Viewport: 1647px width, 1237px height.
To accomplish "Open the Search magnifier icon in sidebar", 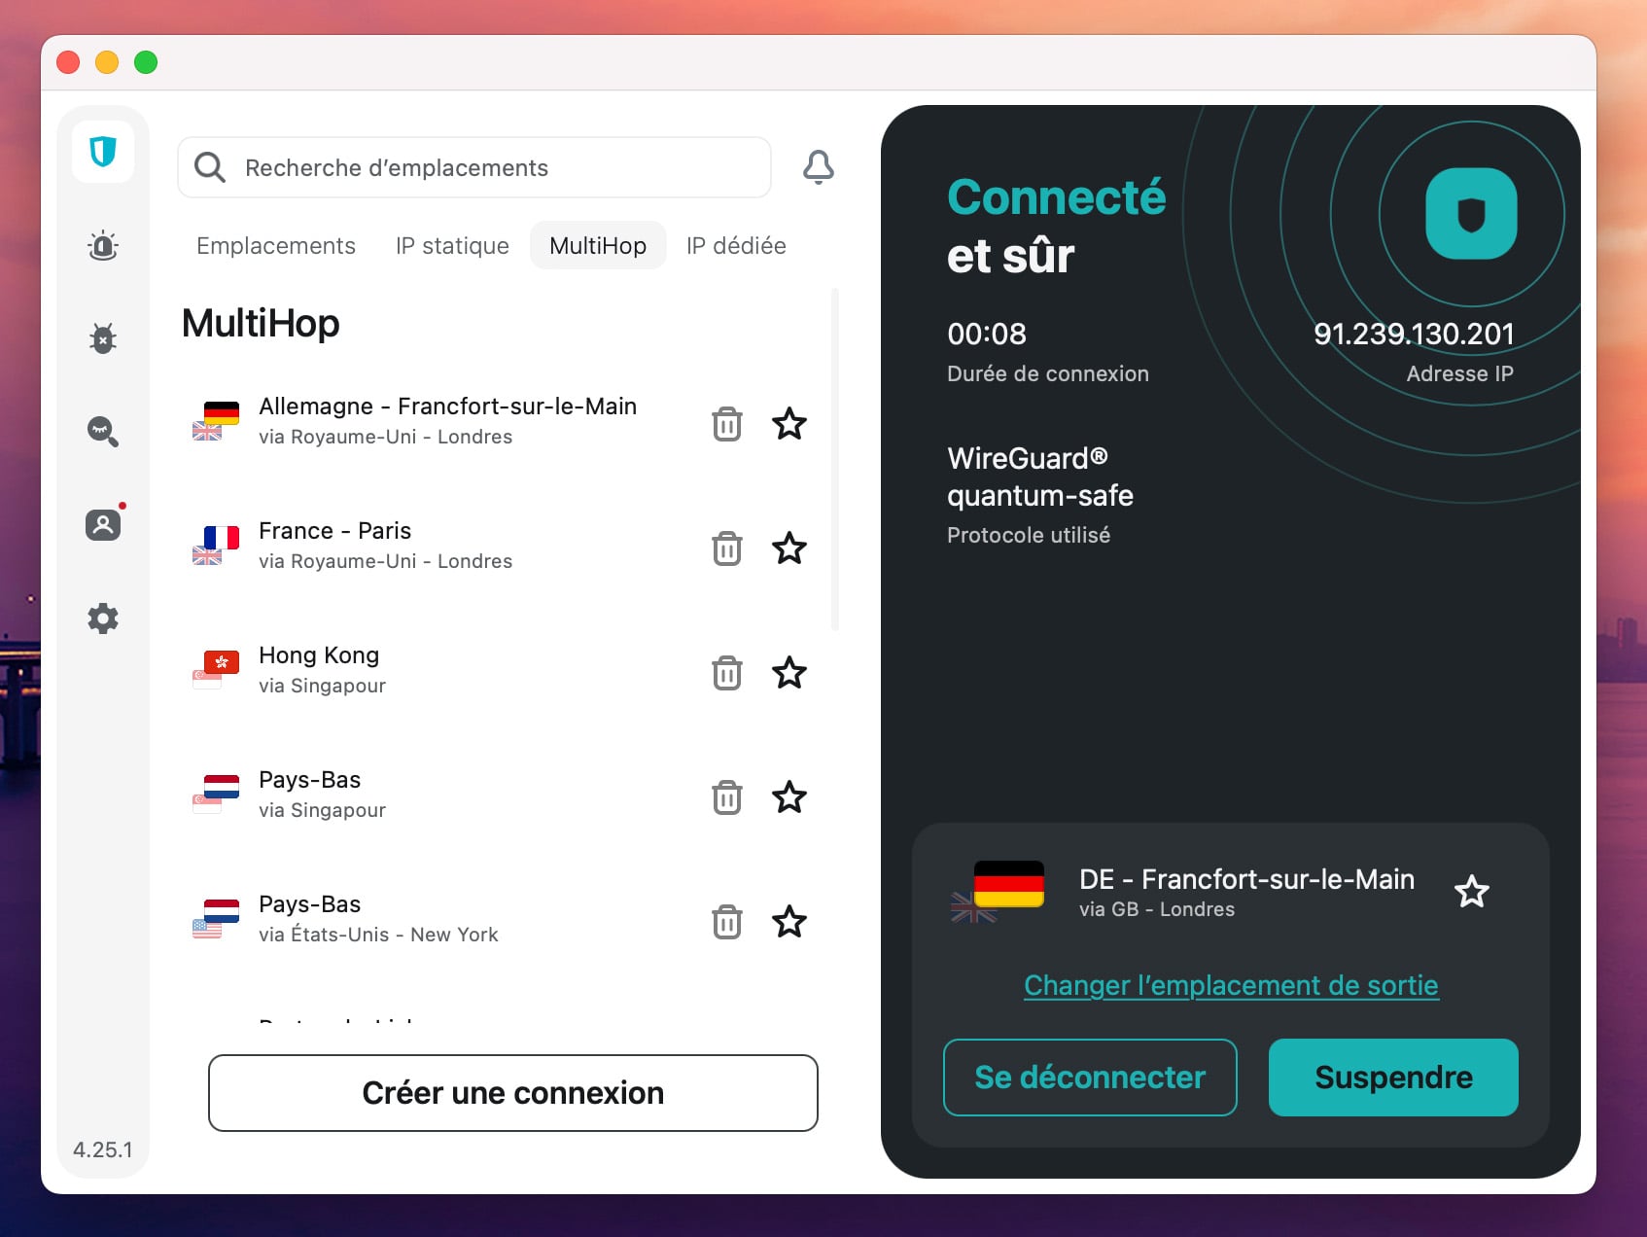I will tap(103, 431).
